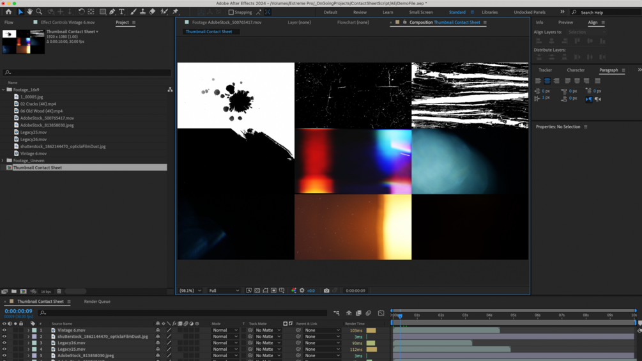Center-align text in Paragraph panel
The height and width of the screenshot is (361, 642).
point(547,81)
